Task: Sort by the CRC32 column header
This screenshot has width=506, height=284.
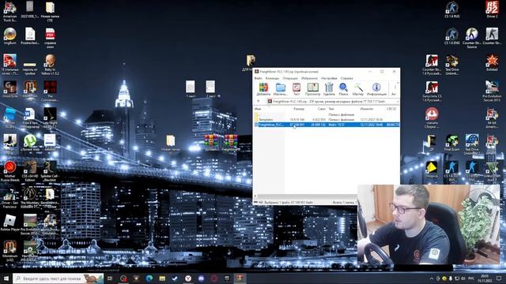Action: [x=391, y=109]
